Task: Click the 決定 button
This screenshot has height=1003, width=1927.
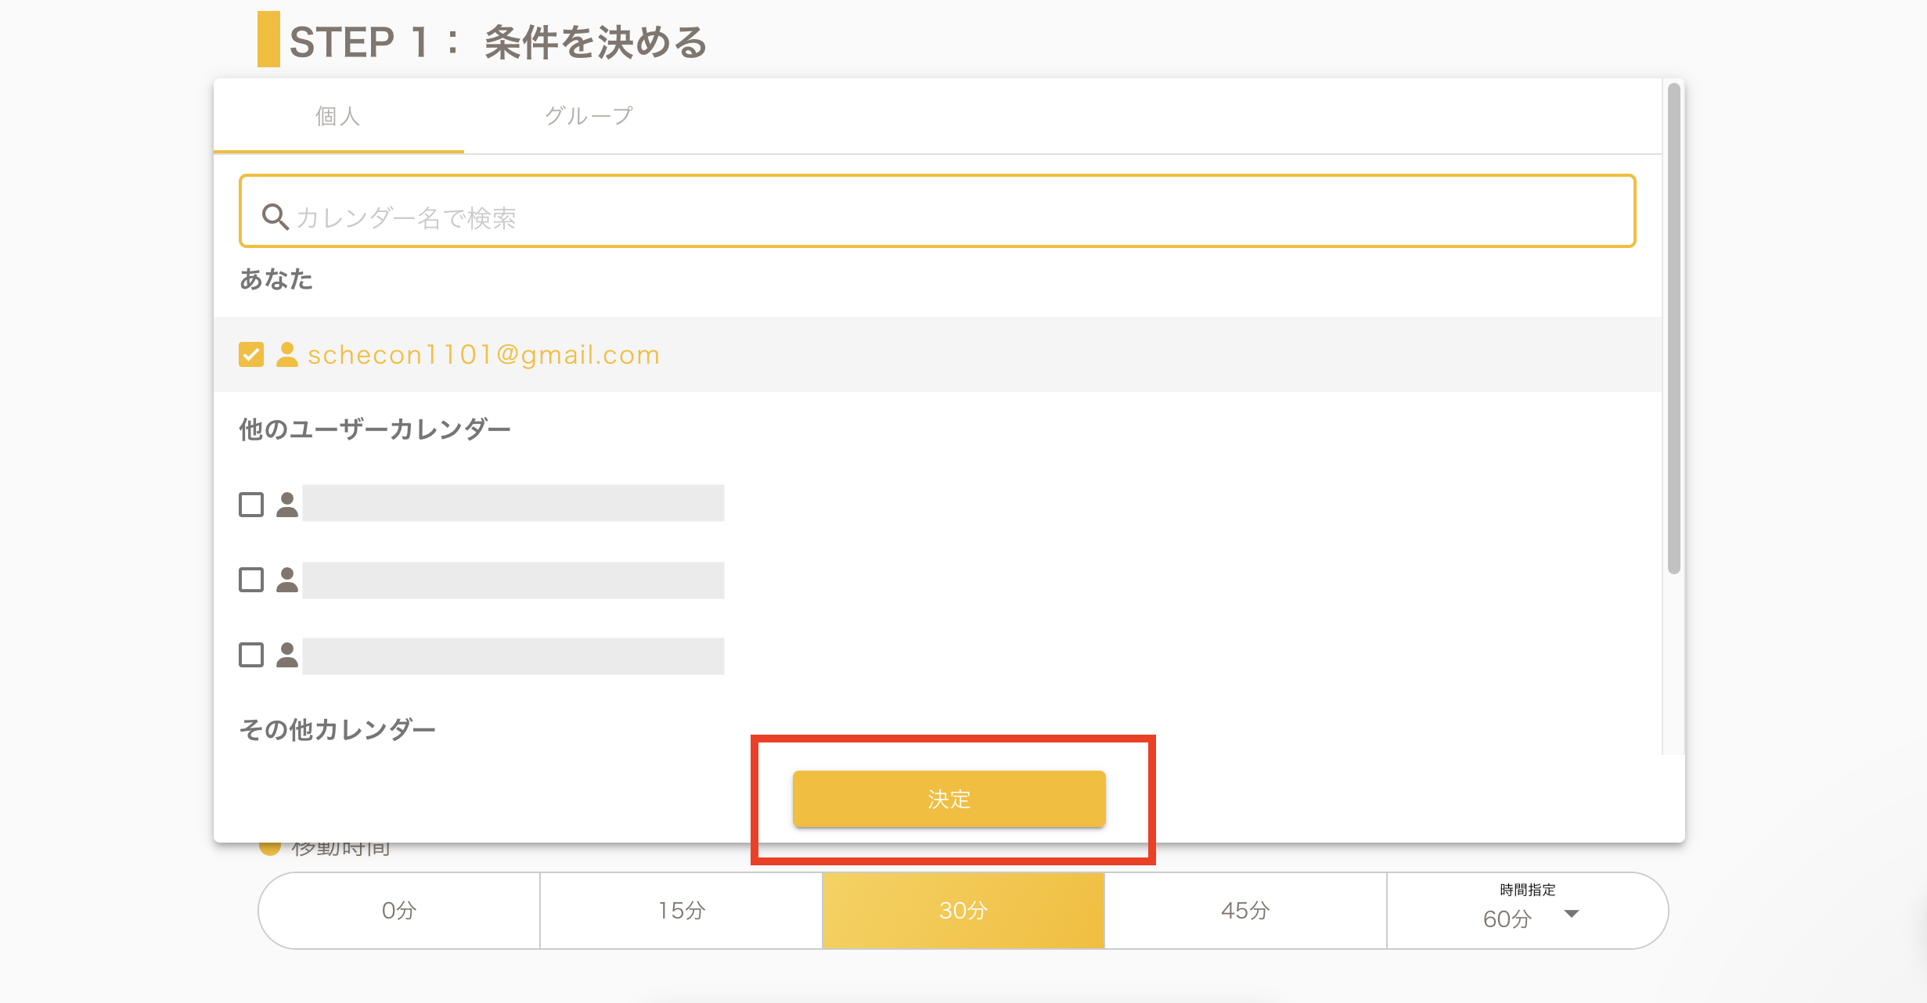Action: [x=949, y=799]
